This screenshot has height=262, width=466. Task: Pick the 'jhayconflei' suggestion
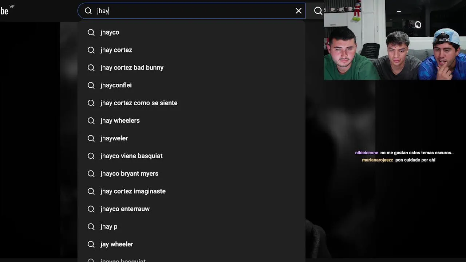click(x=191, y=85)
